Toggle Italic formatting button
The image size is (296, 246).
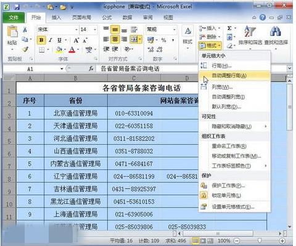51,40
